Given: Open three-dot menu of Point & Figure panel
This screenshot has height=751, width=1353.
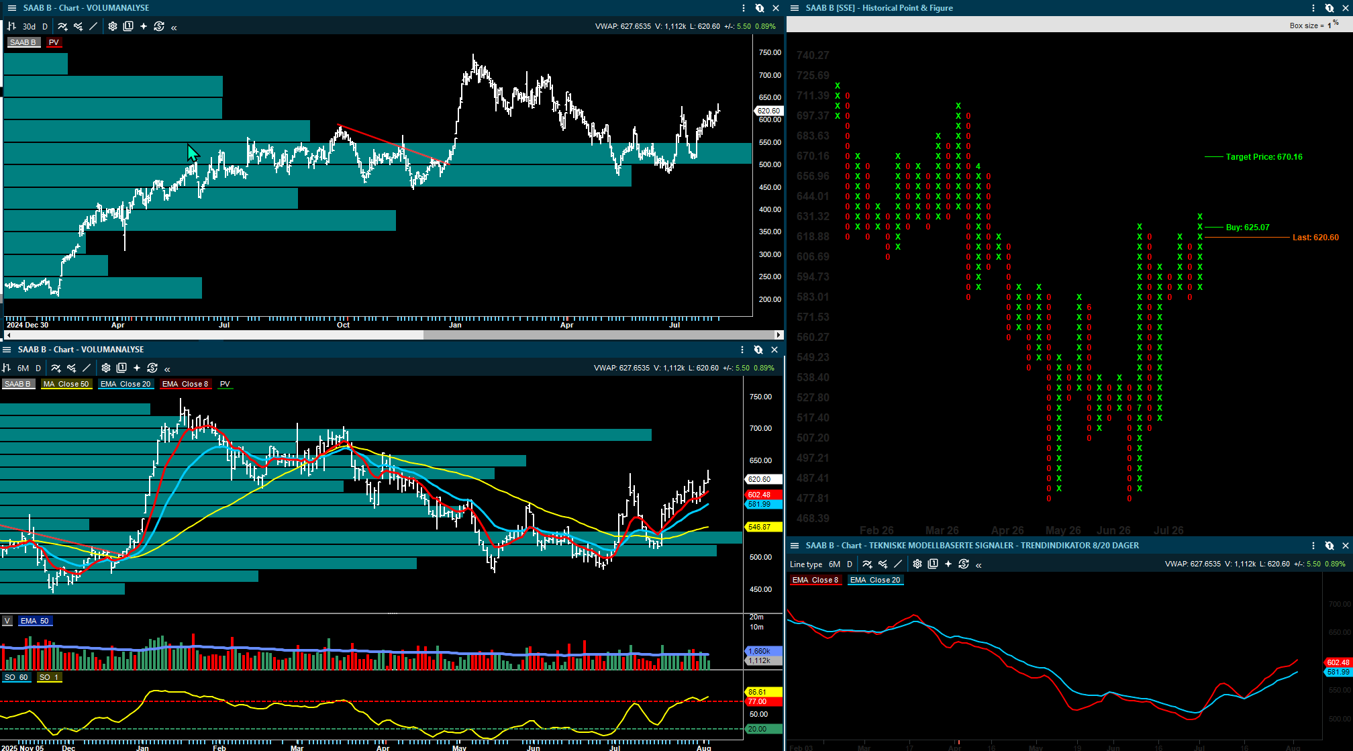Looking at the screenshot, I should pyautogui.click(x=1313, y=8).
